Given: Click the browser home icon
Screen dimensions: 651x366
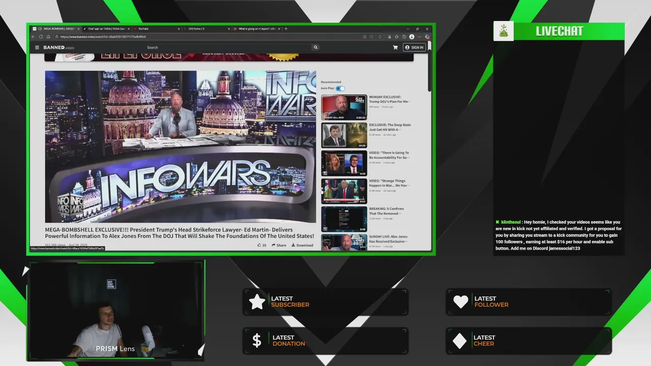Looking at the screenshot, I should 48,37.
